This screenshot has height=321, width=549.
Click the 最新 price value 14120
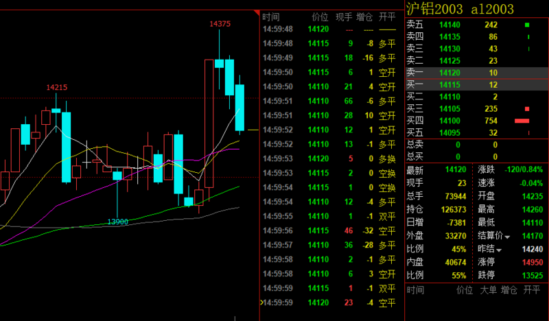[456, 170]
